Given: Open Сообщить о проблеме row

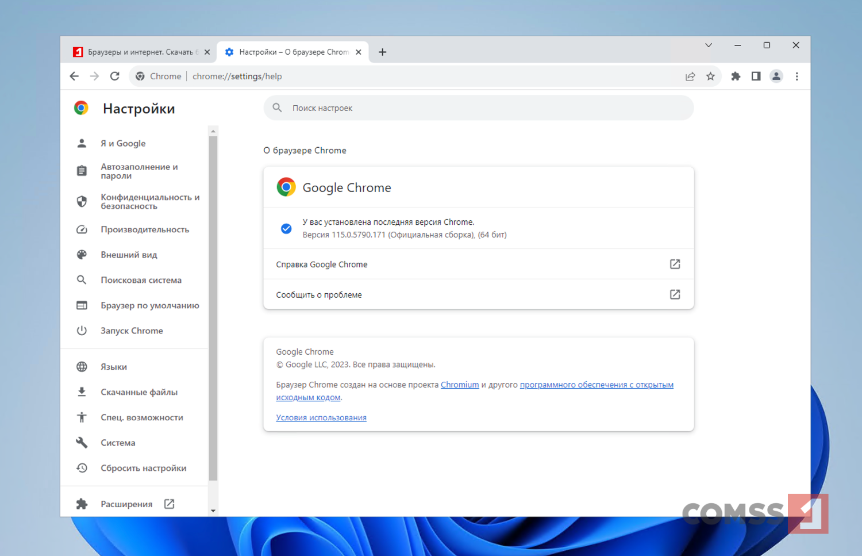Looking at the screenshot, I should pyautogui.click(x=479, y=294).
